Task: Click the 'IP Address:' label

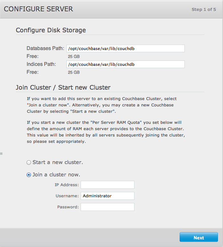Action: (x=67, y=185)
